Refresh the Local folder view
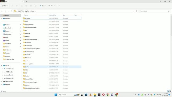The height and width of the screenshot is (97, 172). point(137,11)
